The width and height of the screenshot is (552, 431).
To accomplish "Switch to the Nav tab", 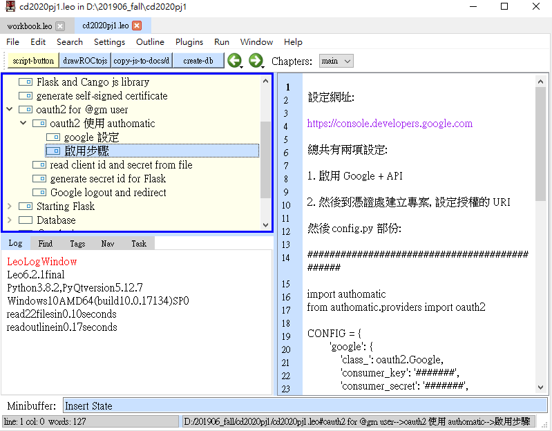I will (108, 243).
